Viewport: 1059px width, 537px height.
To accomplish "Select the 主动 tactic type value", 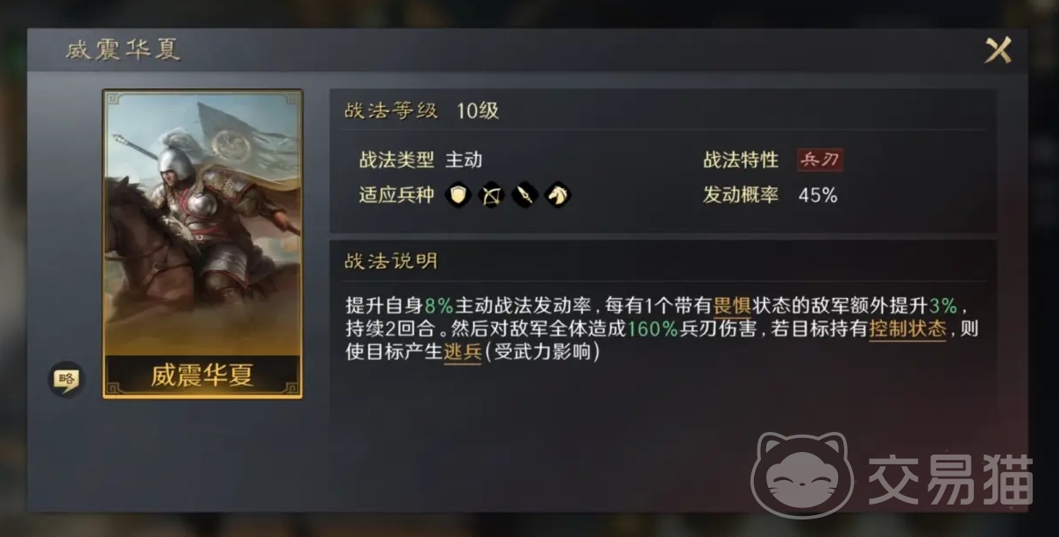I will tap(464, 160).
